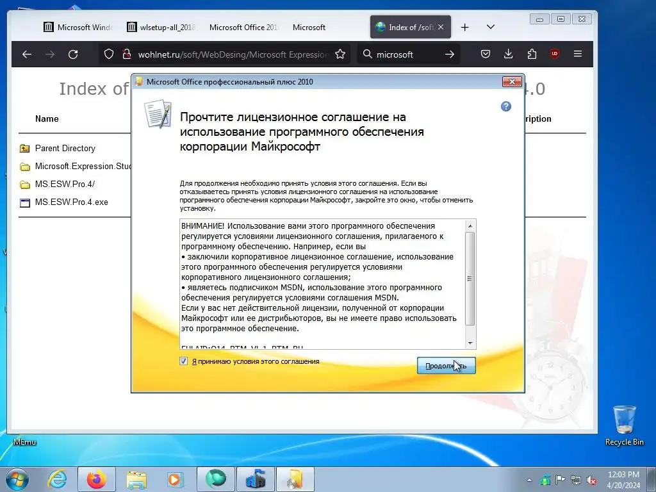Image resolution: width=656 pixels, height=492 pixels.
Task: Switch to the wlsetup-all_2018 tab
Action: pos(161,27)
